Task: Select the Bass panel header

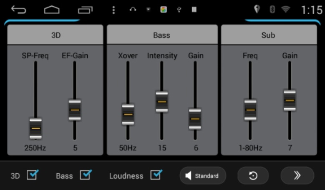Action: [x=162, y=35]
